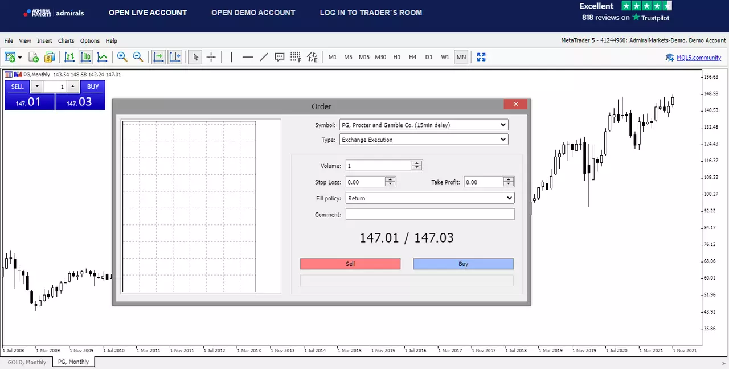The height and width of the screenshot is (369, 729).
Task: Select the crosshair tool
Action: click(x=211, y=57)
